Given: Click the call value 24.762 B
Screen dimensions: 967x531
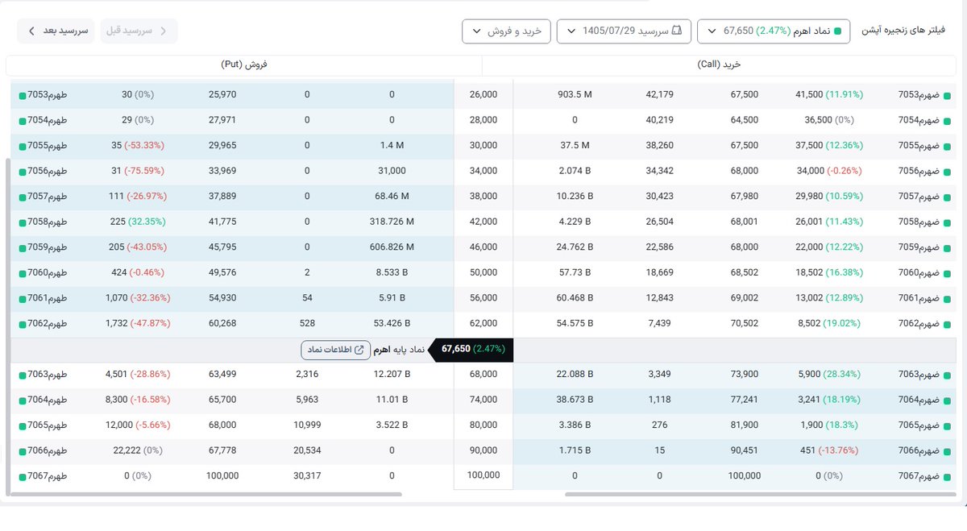Looking at the screenshot, I should click(x=575, y=247).
